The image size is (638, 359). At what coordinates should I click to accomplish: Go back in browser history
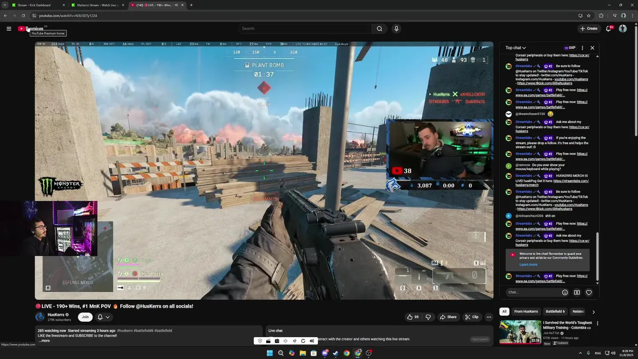click(5, 15)
